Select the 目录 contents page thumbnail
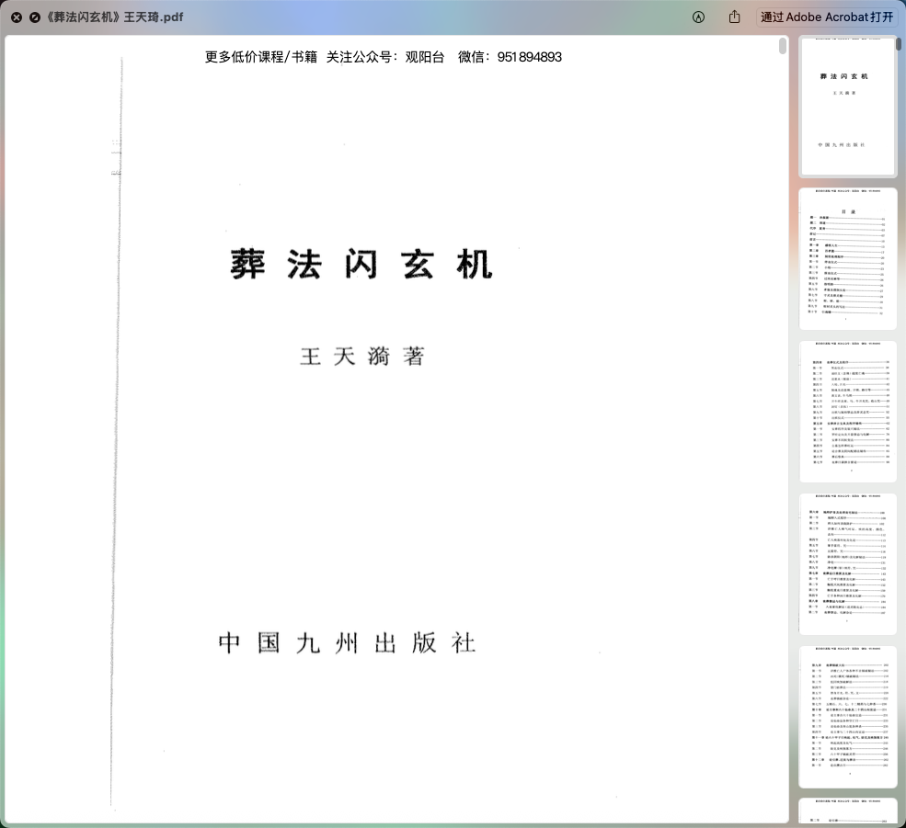The height and width of the screenshot is (828, 906). (847, 259)
